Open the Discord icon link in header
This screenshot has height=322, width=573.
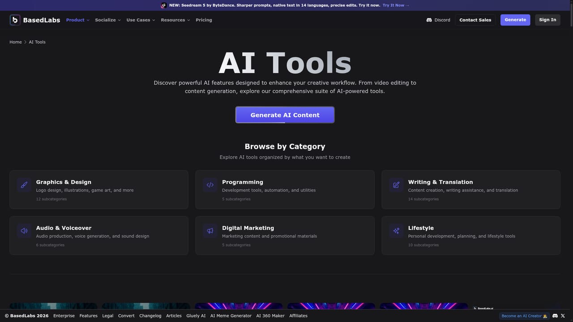(429, 20)
